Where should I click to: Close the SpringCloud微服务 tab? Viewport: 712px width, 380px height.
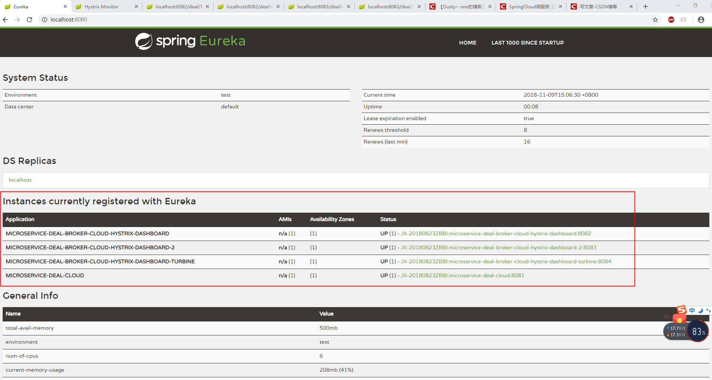pyautogui.click(x=561, y=6)
